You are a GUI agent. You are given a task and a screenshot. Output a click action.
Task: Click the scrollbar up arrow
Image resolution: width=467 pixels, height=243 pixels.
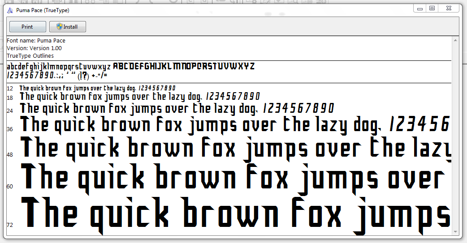[x=455, y=40]
